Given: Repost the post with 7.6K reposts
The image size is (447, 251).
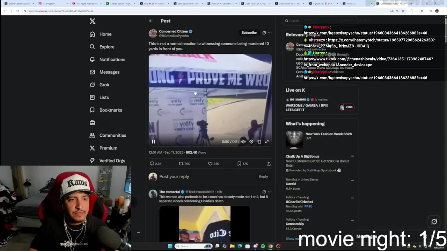Looking at the screenshot, I should pos(184,163).
